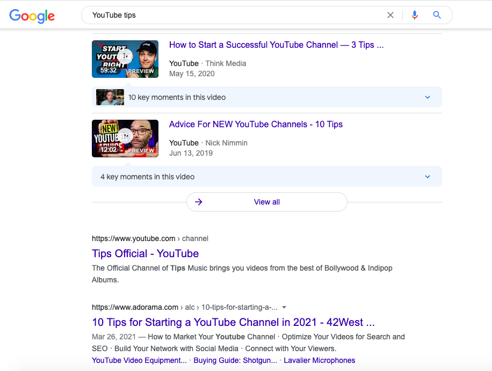492x371 pixels.
Task: Click the 'Jun 13, 2019' video date
Action: pyautogui.click(x=191, y=153)
